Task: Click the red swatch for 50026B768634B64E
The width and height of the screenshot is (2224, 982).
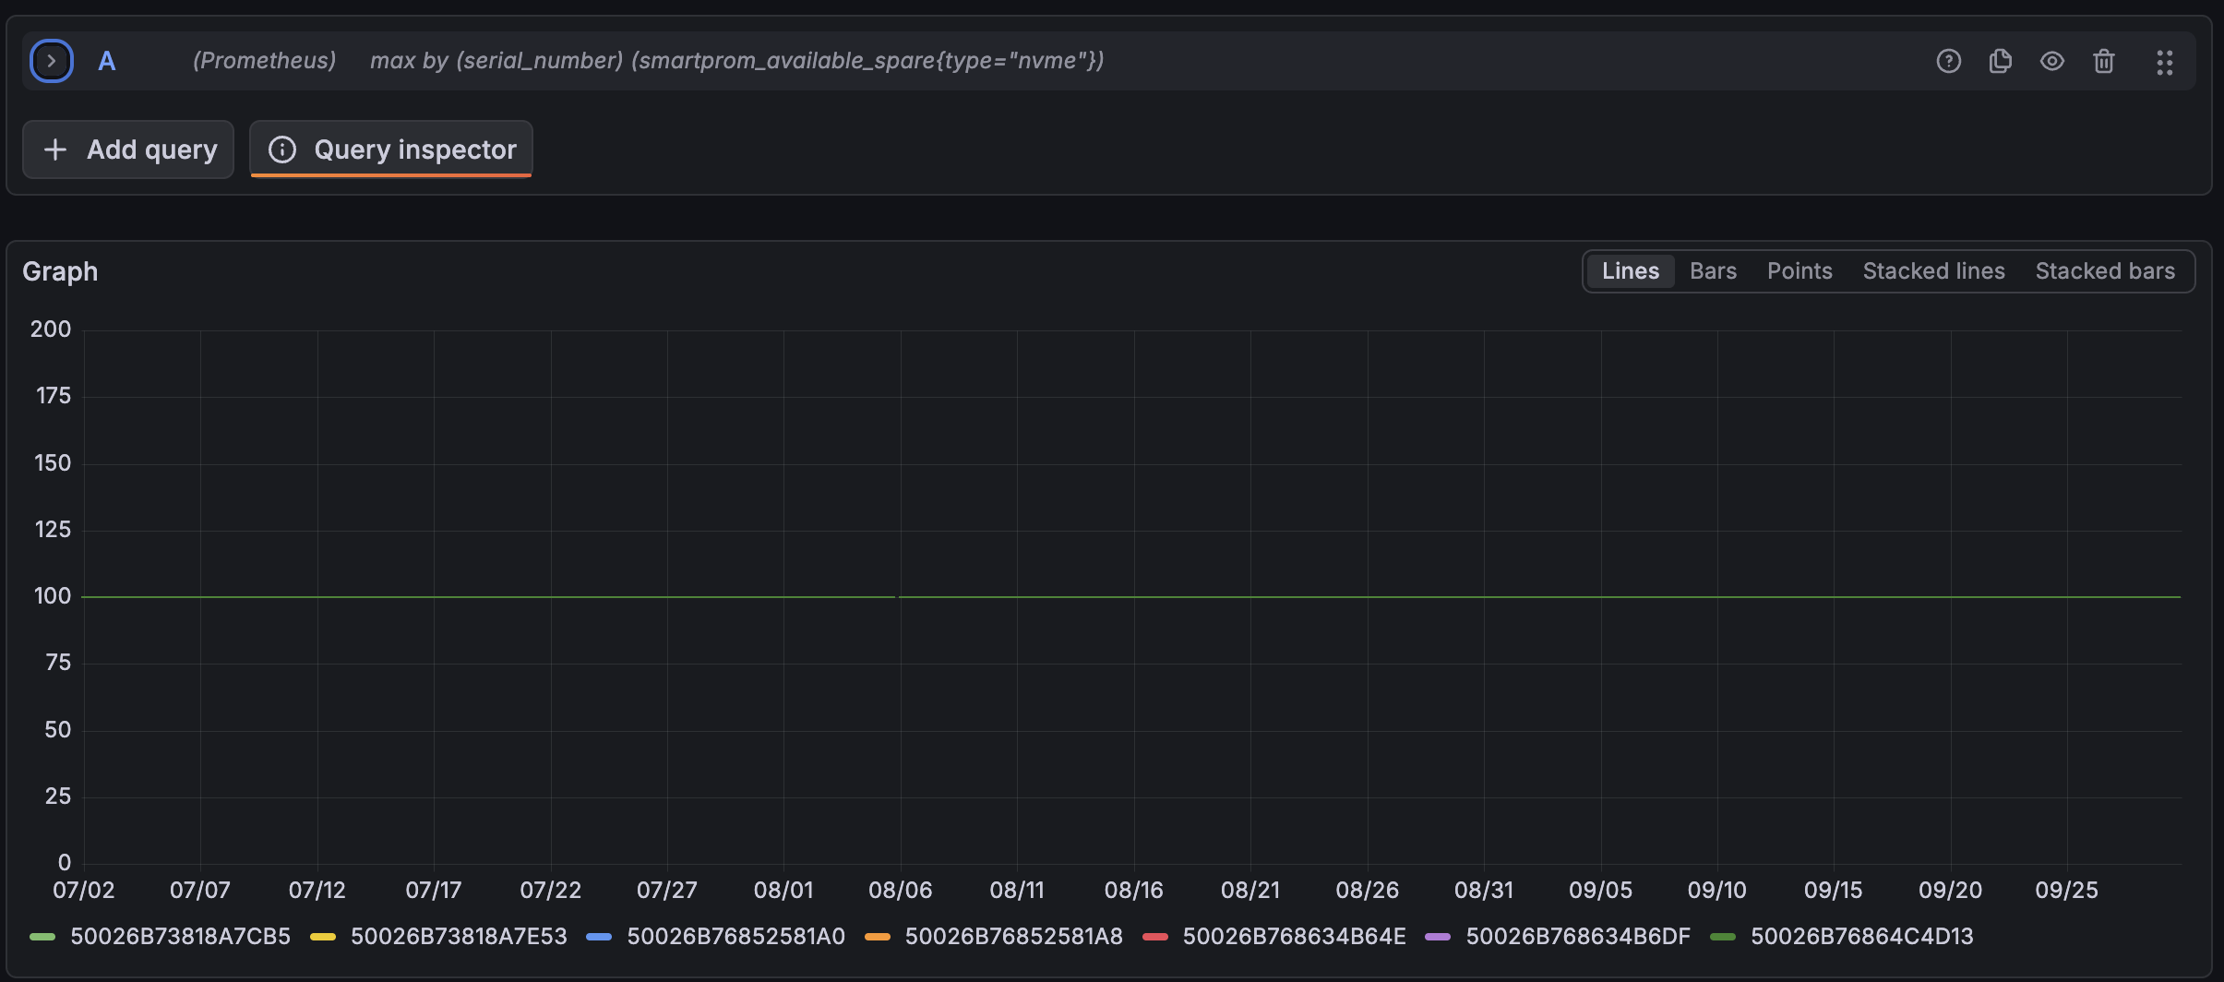Action: (1155, 937)
